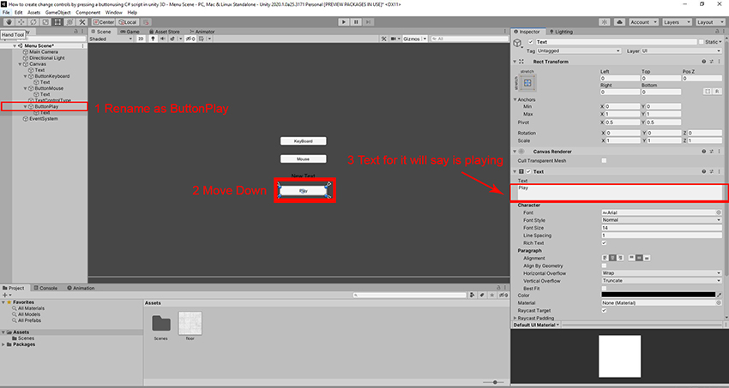The width and height of the screenshot is (729, 388).
Task: Click the color eyedropper icon
Action: (719, 295)
